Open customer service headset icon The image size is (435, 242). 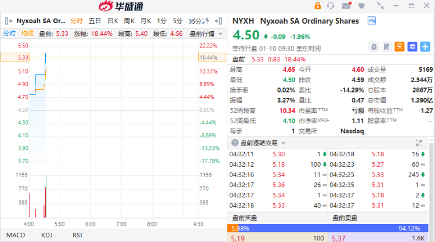point(331,6)
